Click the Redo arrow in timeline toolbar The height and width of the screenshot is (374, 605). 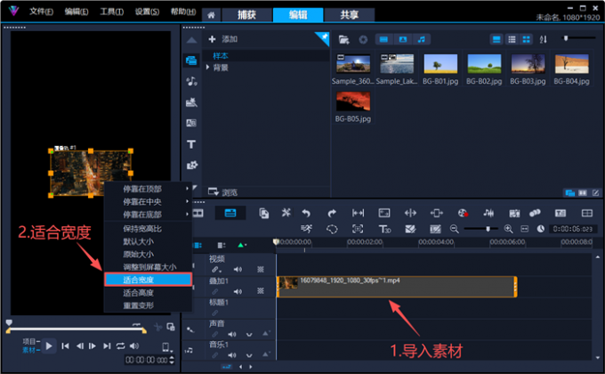(332, 213)
